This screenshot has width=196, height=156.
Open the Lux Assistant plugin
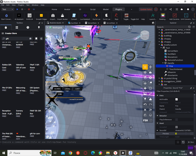point(85,17)
